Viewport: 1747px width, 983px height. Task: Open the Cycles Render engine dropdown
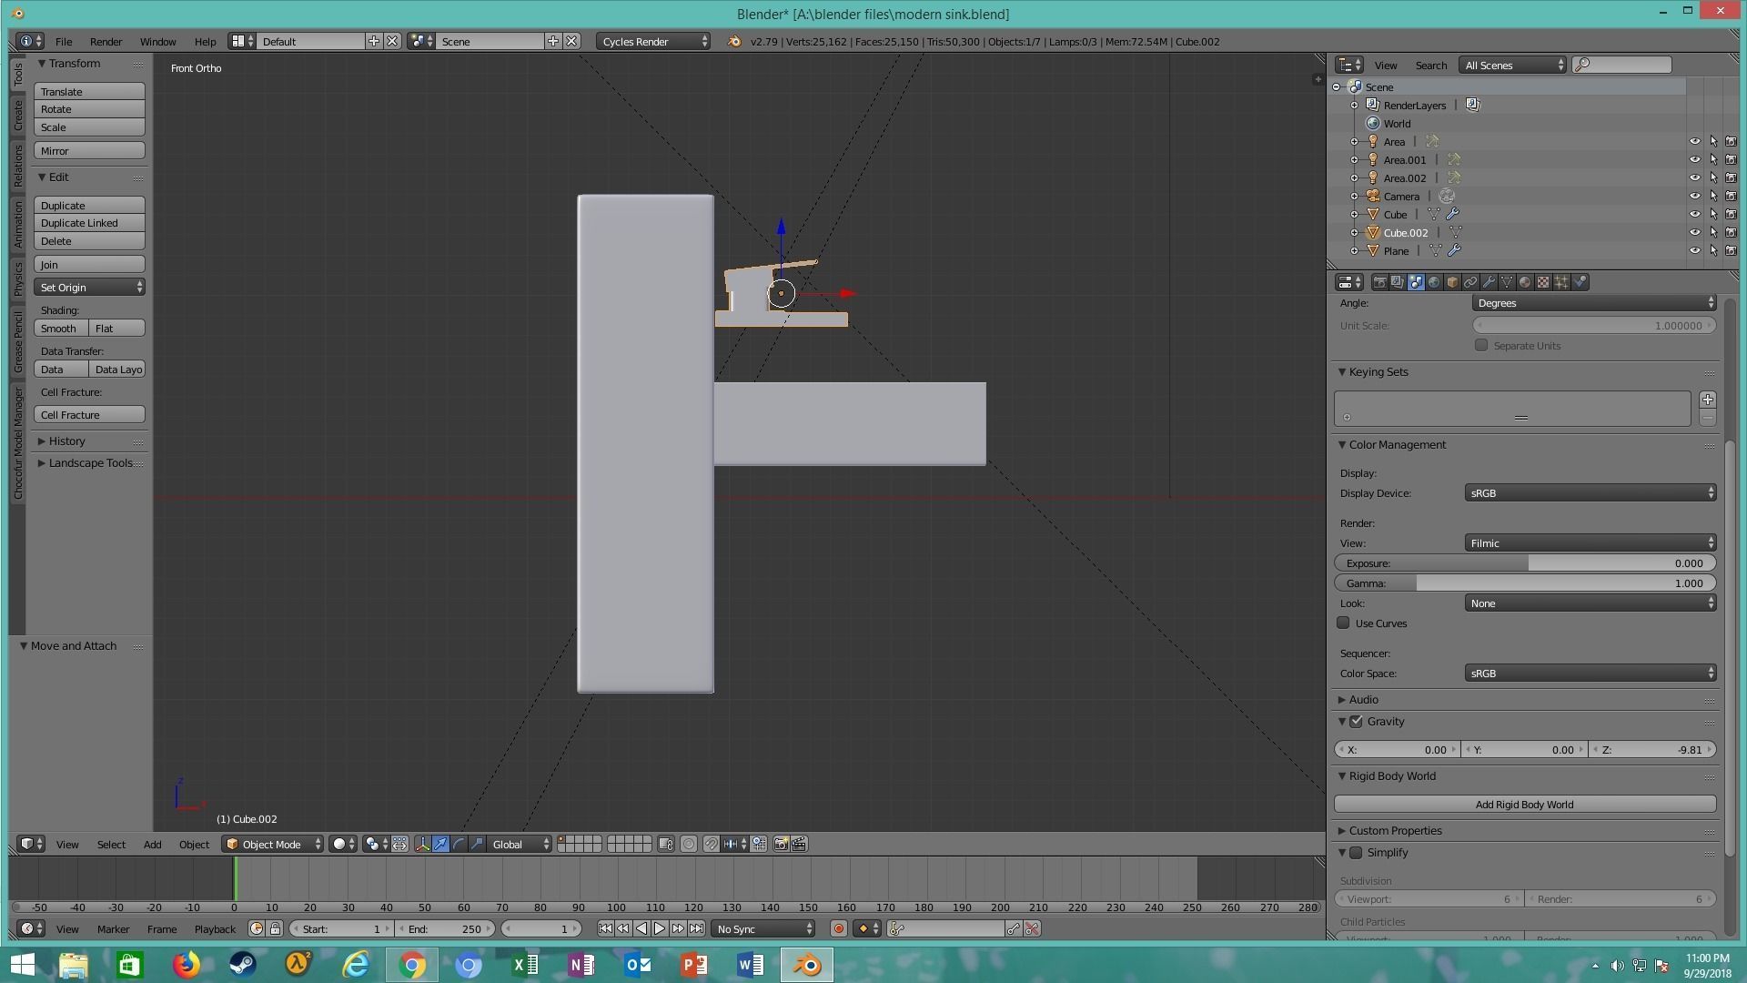[x=653, y=42]
